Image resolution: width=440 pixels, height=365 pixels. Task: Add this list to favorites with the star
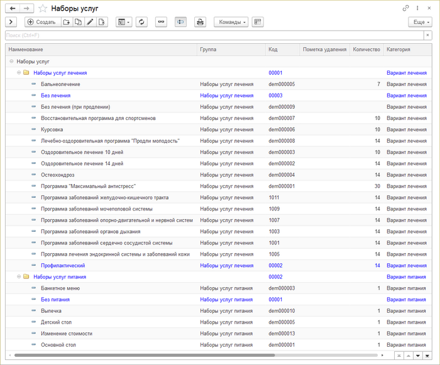[43, 8]
